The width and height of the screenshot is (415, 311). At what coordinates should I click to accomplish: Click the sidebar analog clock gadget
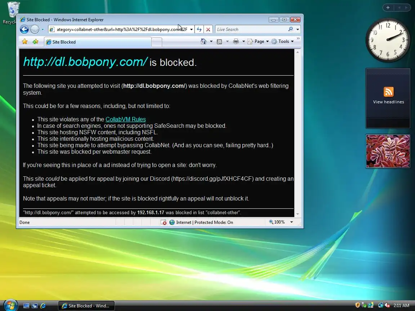click(388, 40)
